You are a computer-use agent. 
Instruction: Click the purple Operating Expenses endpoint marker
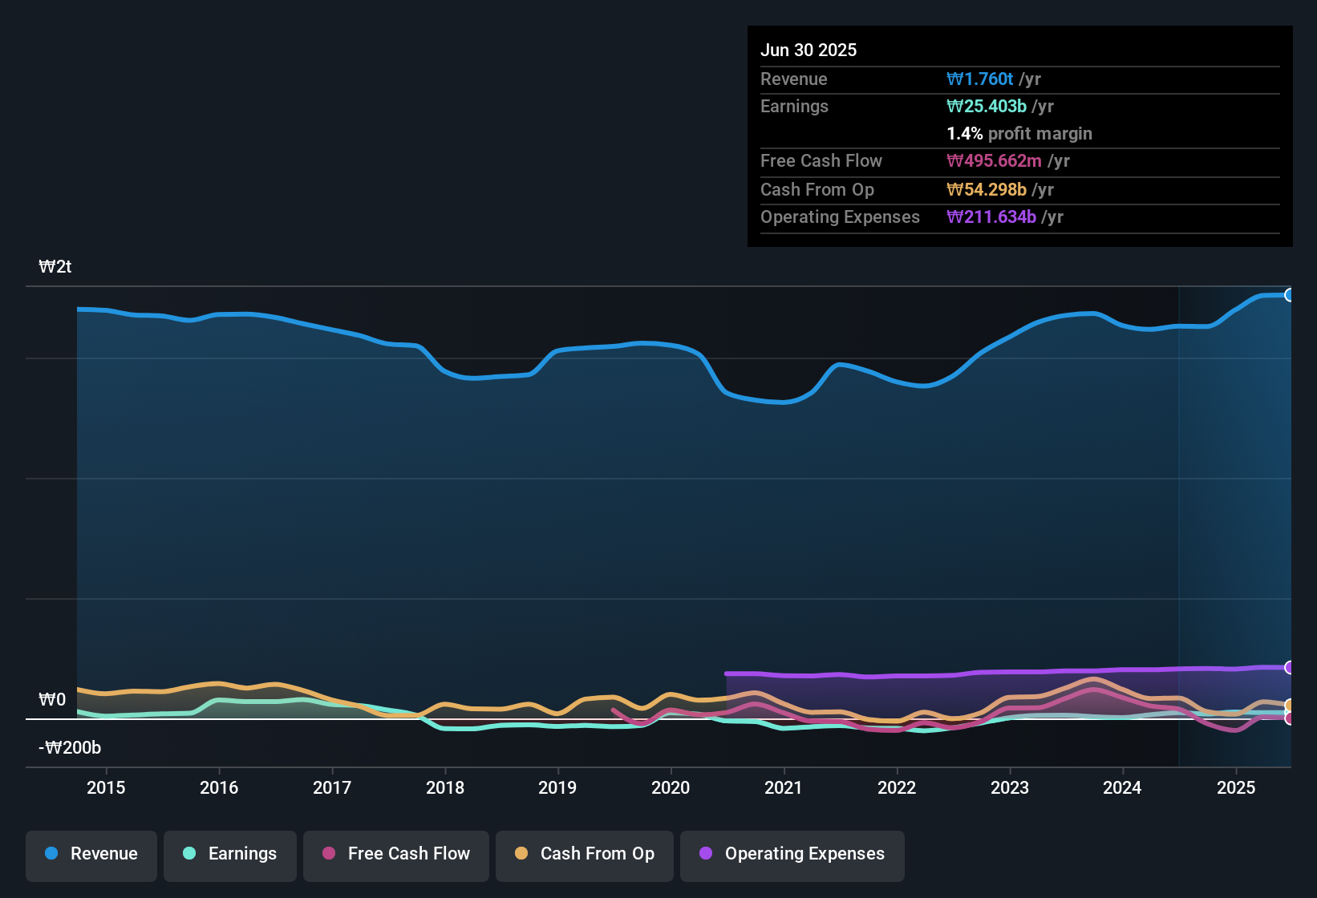1289,667
